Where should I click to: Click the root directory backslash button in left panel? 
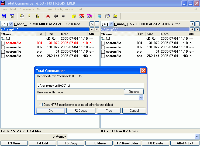[92, 24]
